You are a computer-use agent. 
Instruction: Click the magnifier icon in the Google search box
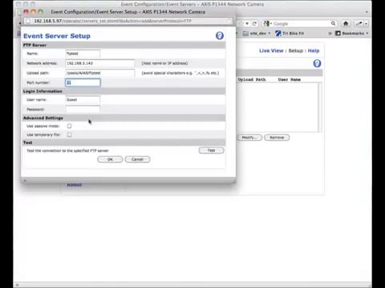333,23
